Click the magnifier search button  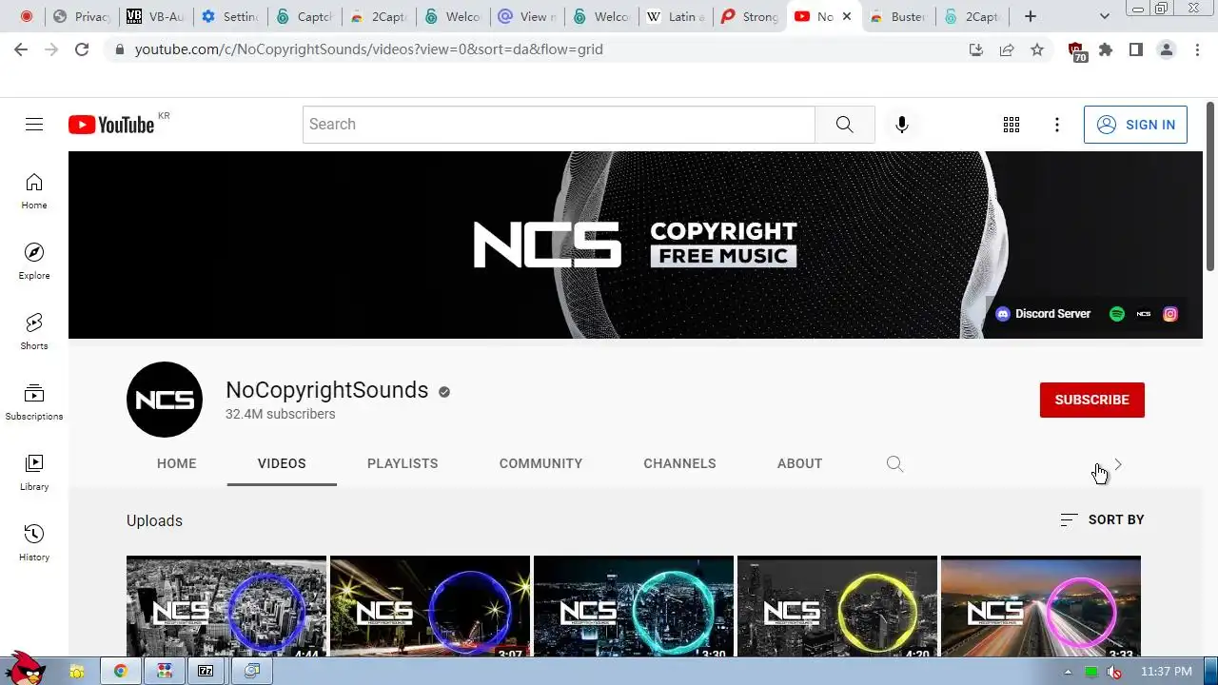pyautogui.click(x=845, y=125)
